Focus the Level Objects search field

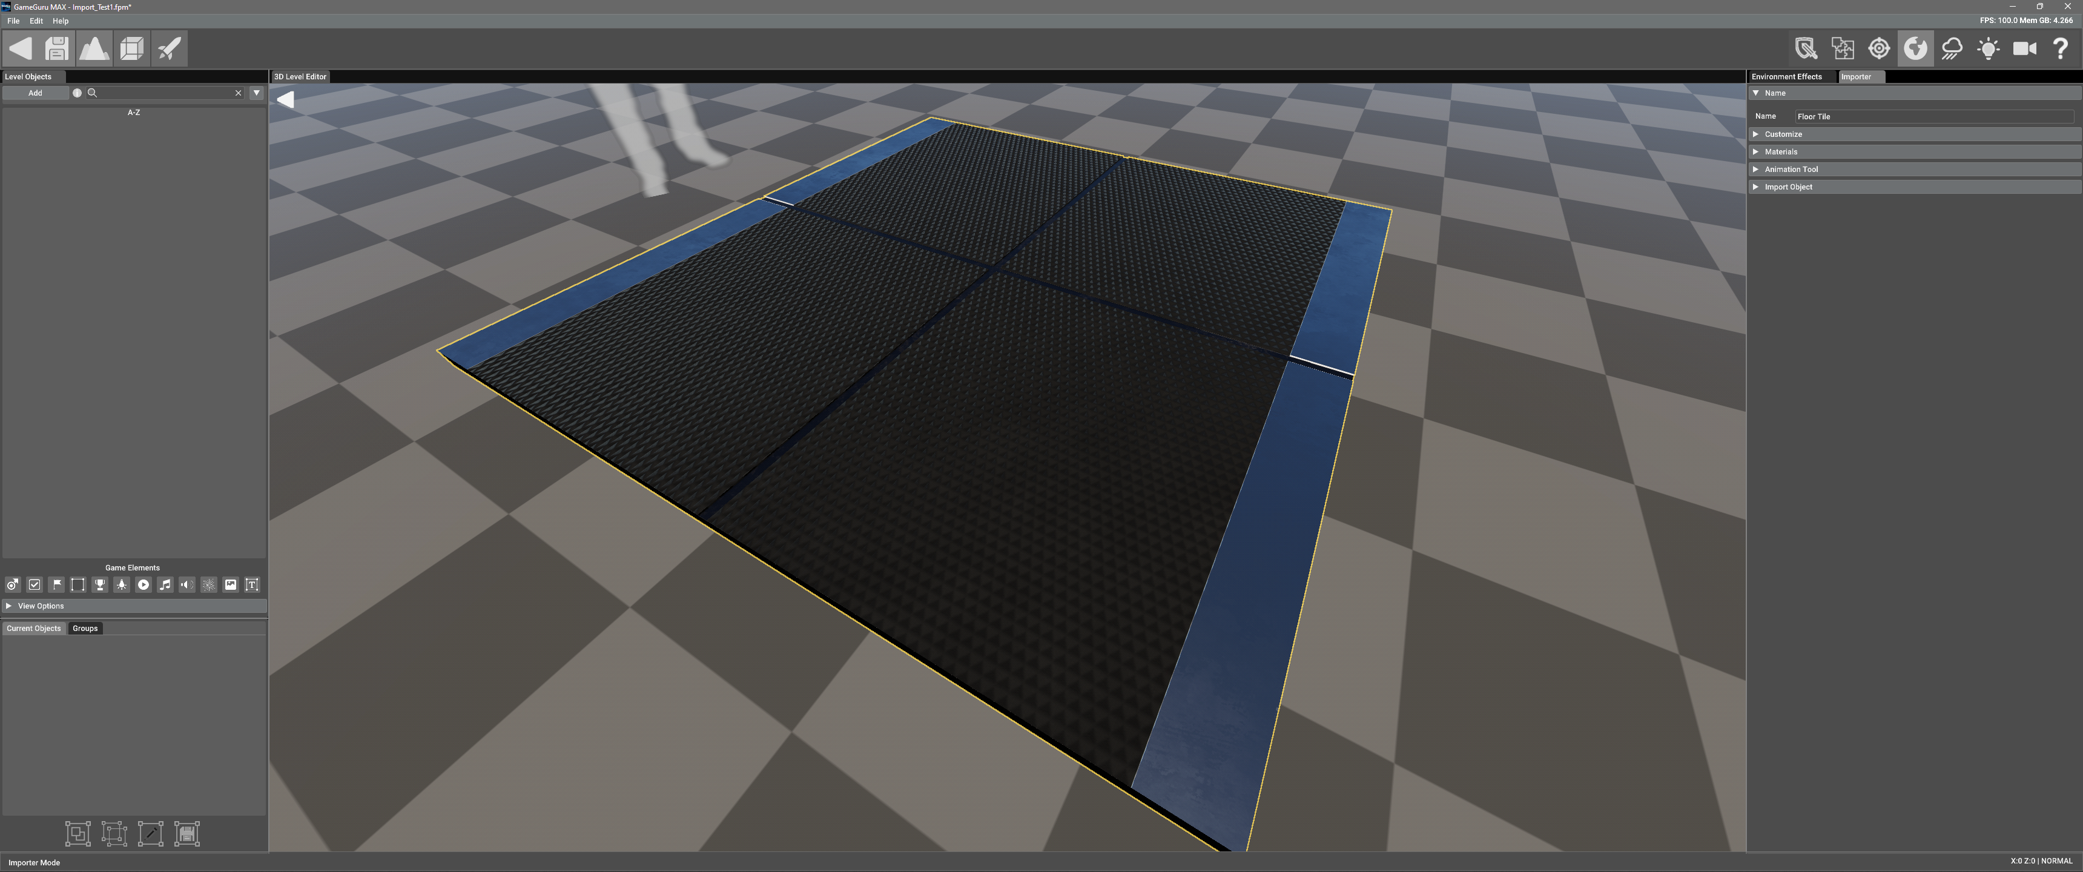[166, 93]
